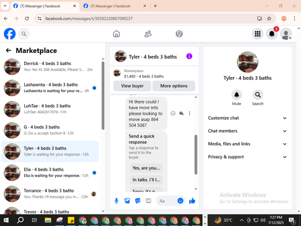Screen dimensions: 301x226
Task: Click the Facebook search magnifier icon
Action: click(24, 34)
